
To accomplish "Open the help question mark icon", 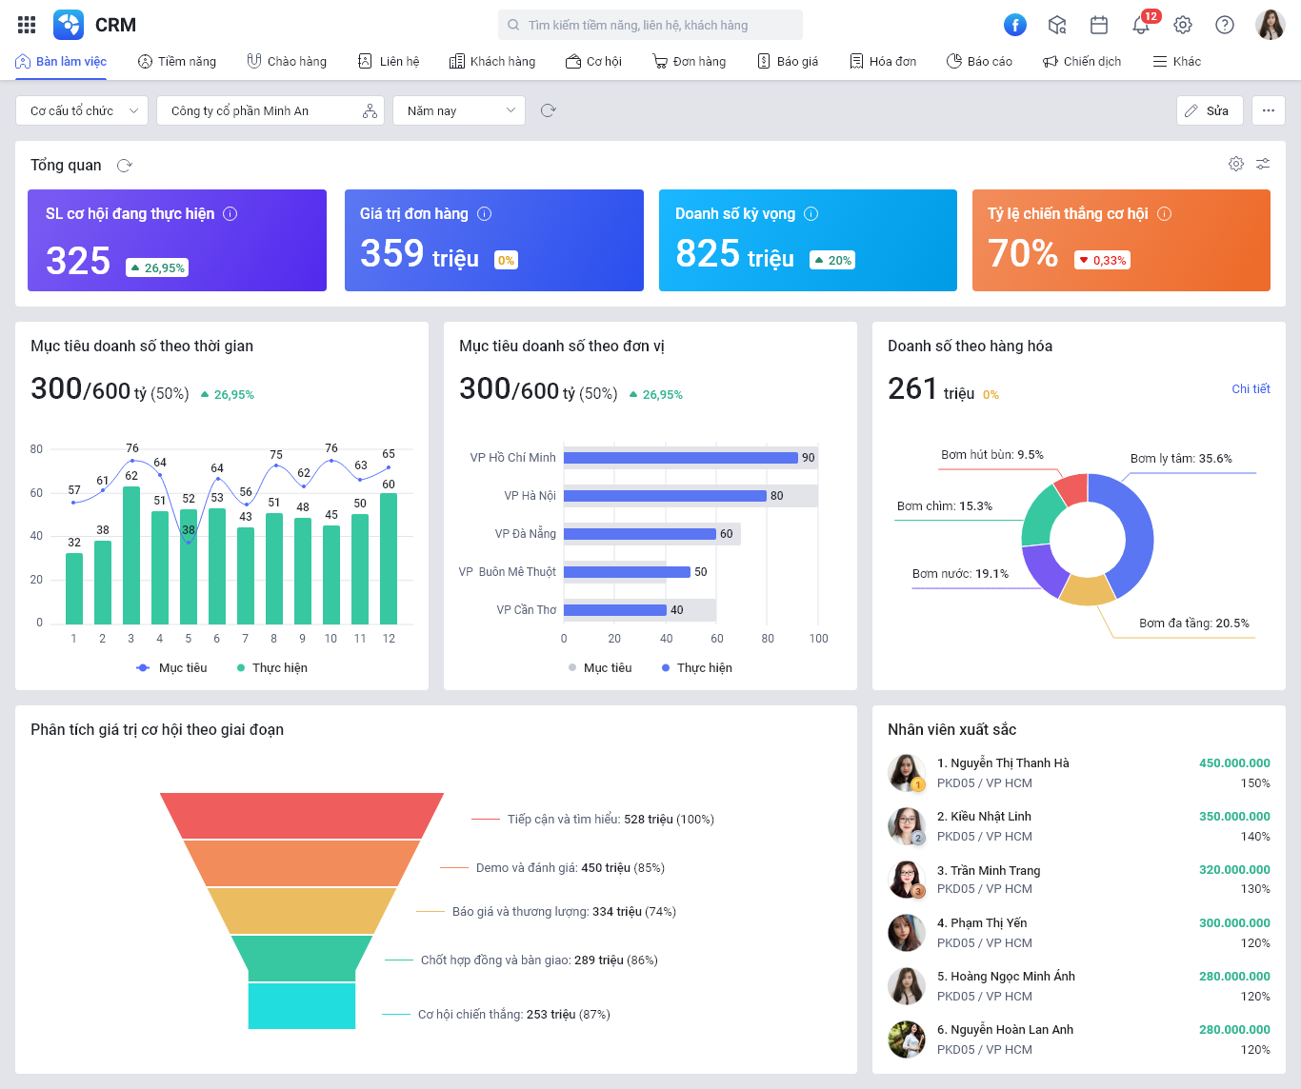I will click(1225, 25).
